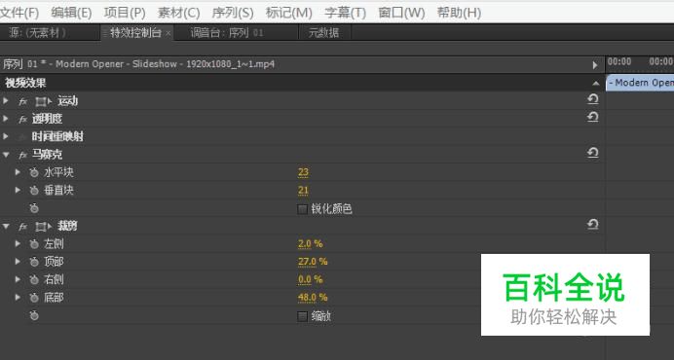
Task: Open the 帮助(H) menu
Action: [459, 13]
